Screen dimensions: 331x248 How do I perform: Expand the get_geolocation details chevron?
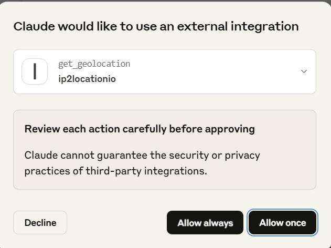pos(304,71)
